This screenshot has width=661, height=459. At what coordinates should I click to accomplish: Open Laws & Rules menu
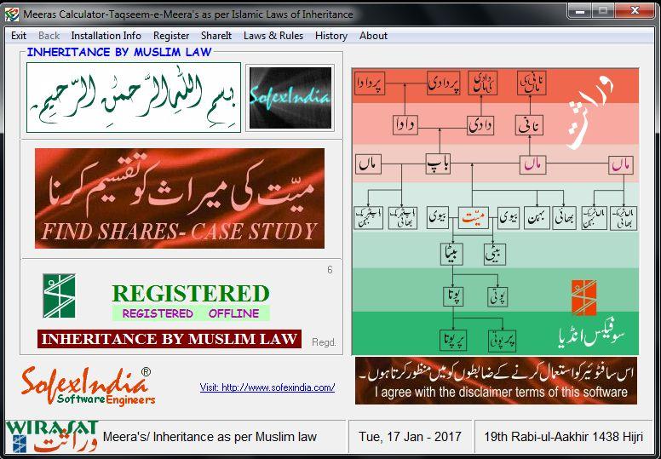point(273,36)
